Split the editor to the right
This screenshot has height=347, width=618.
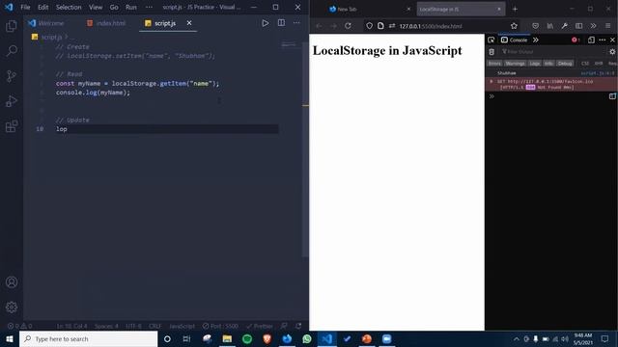coord(281,23)
